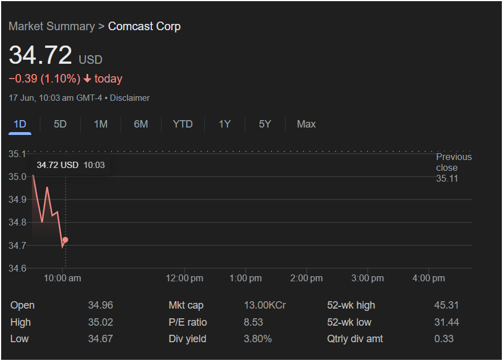503x361 pixels.
Task: Click the Open label
Action: point(22,305)
